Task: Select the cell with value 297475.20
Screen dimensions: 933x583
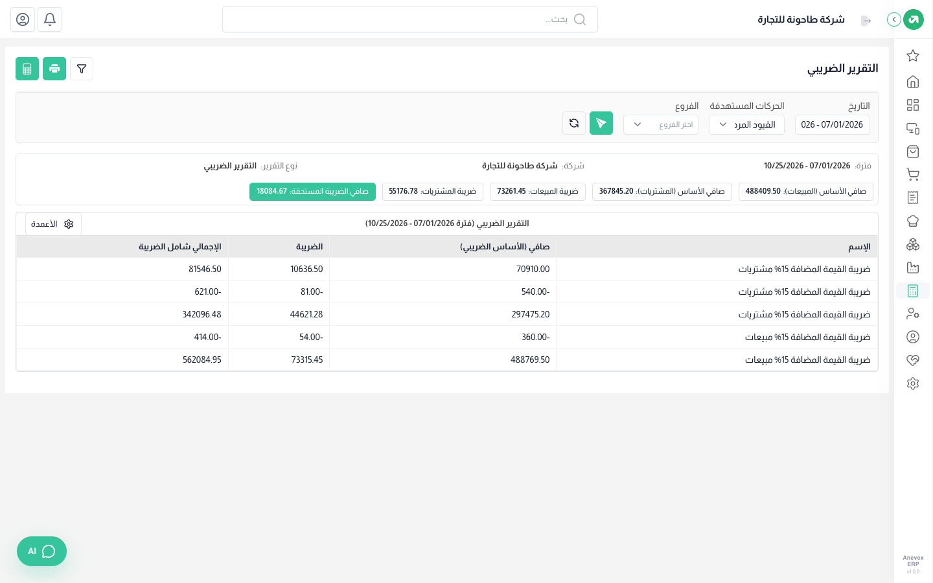Action: (x=443, y=314)
